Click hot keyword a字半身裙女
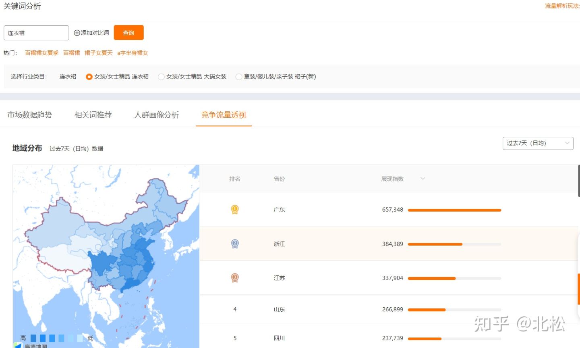The height and width of the screenshot is (348, 580). tap(133, 53)
